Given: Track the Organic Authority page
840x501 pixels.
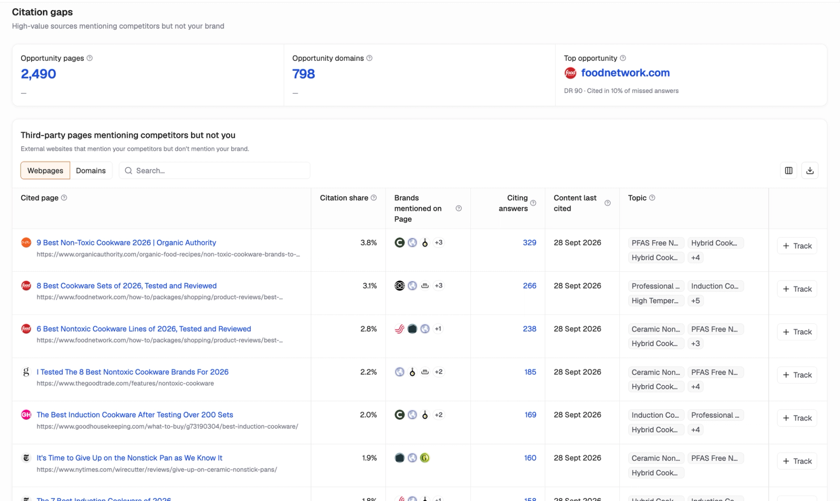Looking at the screenshot, I should click(x=797, y=246).
